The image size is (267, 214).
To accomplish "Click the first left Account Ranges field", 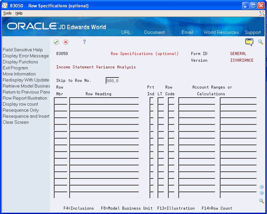I will (197, 101).
